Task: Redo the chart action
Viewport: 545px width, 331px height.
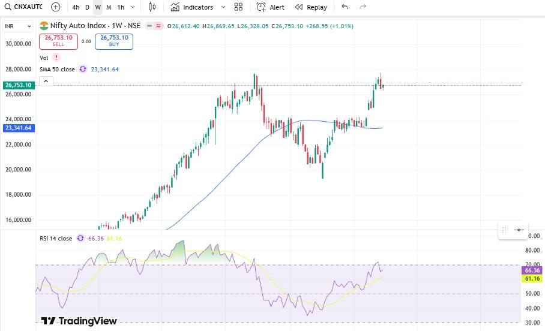Action: click(363, 7)
